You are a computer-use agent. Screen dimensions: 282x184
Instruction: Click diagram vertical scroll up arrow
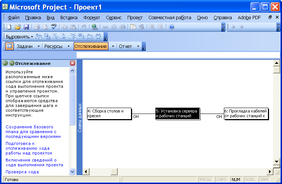coord(276,63)
